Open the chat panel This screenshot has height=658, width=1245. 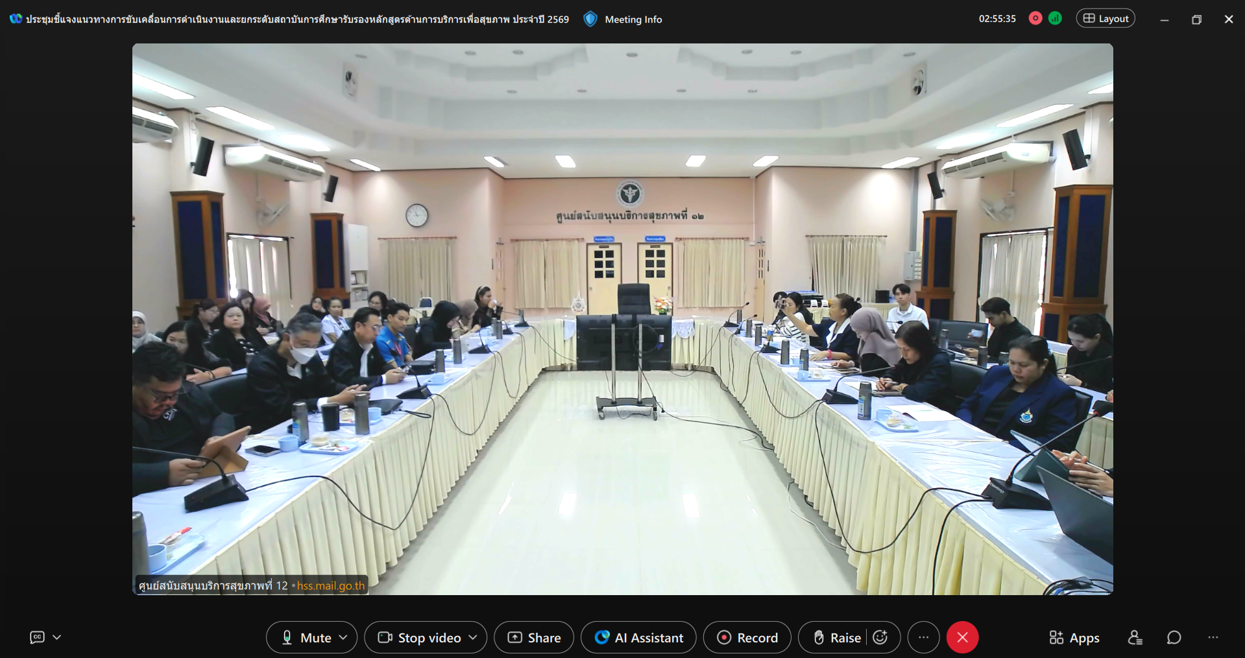pyautogui.click(x=1174, y=637)
